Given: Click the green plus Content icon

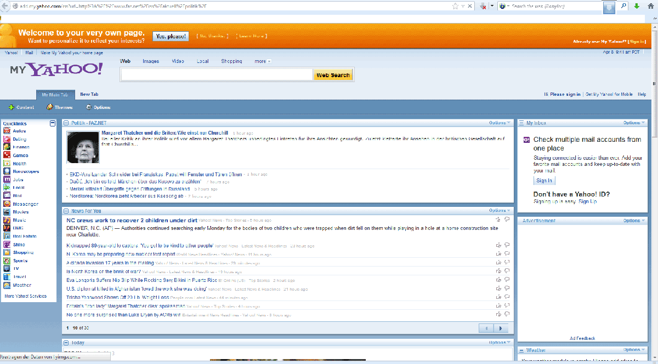Looking at the screenshot, I should pos(11,107).
